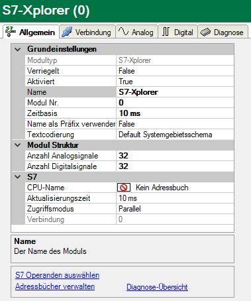The image size is (251, 301).
Task: Select the Aktiviert True value
Action: coord(175,82)
